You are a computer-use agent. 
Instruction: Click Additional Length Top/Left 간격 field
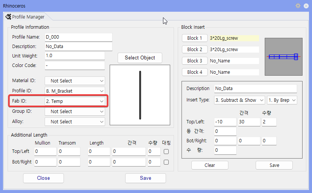[129, 152]
